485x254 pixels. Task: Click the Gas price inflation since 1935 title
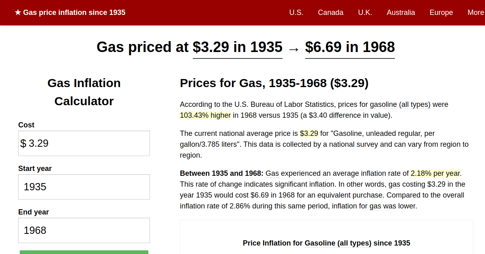[74, 12]
